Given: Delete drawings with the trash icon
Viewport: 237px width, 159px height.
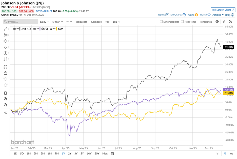Looking at the screenshot, I should (5, 93).
